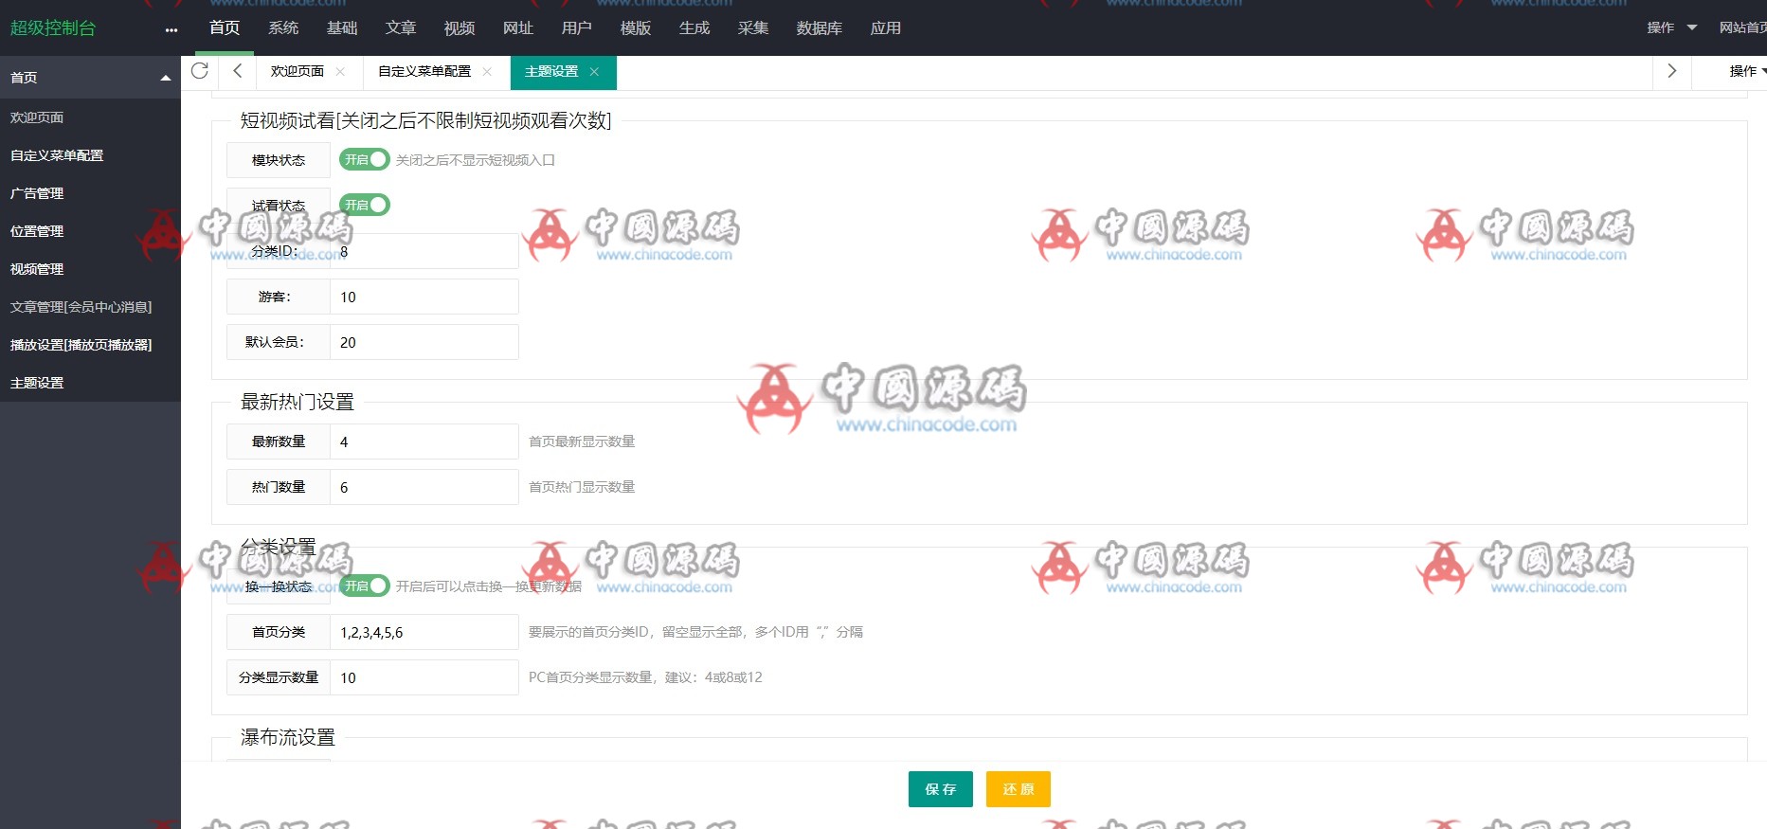This screenshot has width=1767, height=829.
Task: Click the 分类ID input field
Action: click(x=424, y=251)
